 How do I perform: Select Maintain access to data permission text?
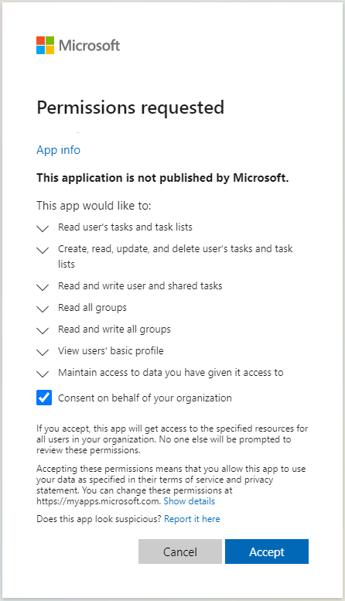[171, 373]
